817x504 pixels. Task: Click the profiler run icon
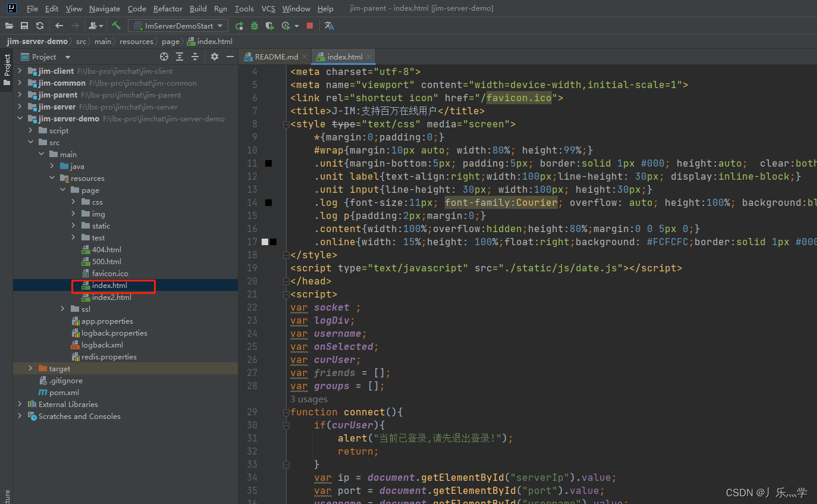(x=286, y=26)
